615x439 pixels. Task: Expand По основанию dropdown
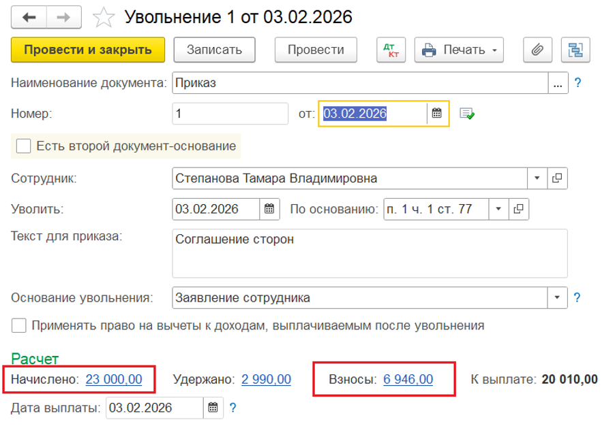[498, 209]
